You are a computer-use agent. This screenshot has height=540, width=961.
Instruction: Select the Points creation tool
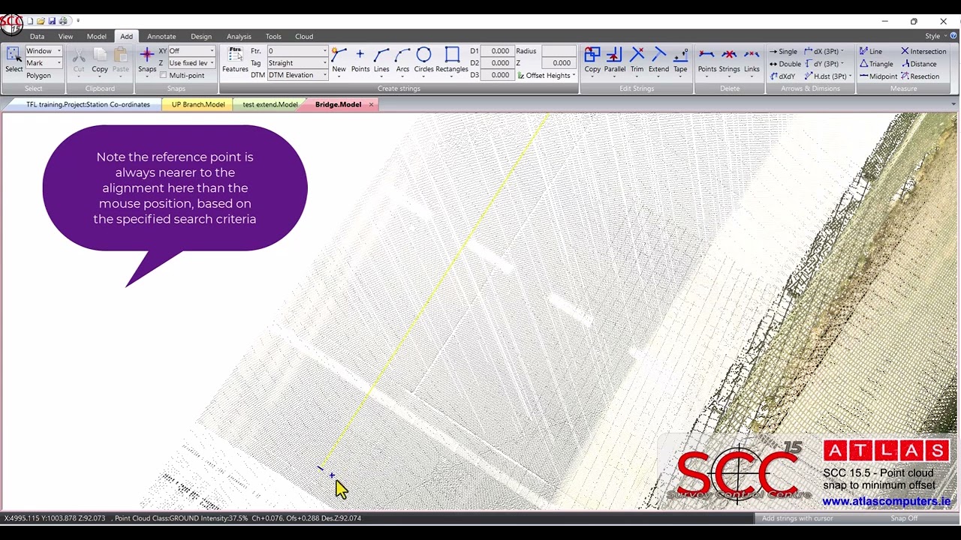[360, 60]
